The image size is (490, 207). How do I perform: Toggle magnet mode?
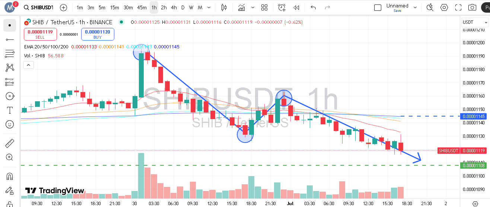point(10,176)
